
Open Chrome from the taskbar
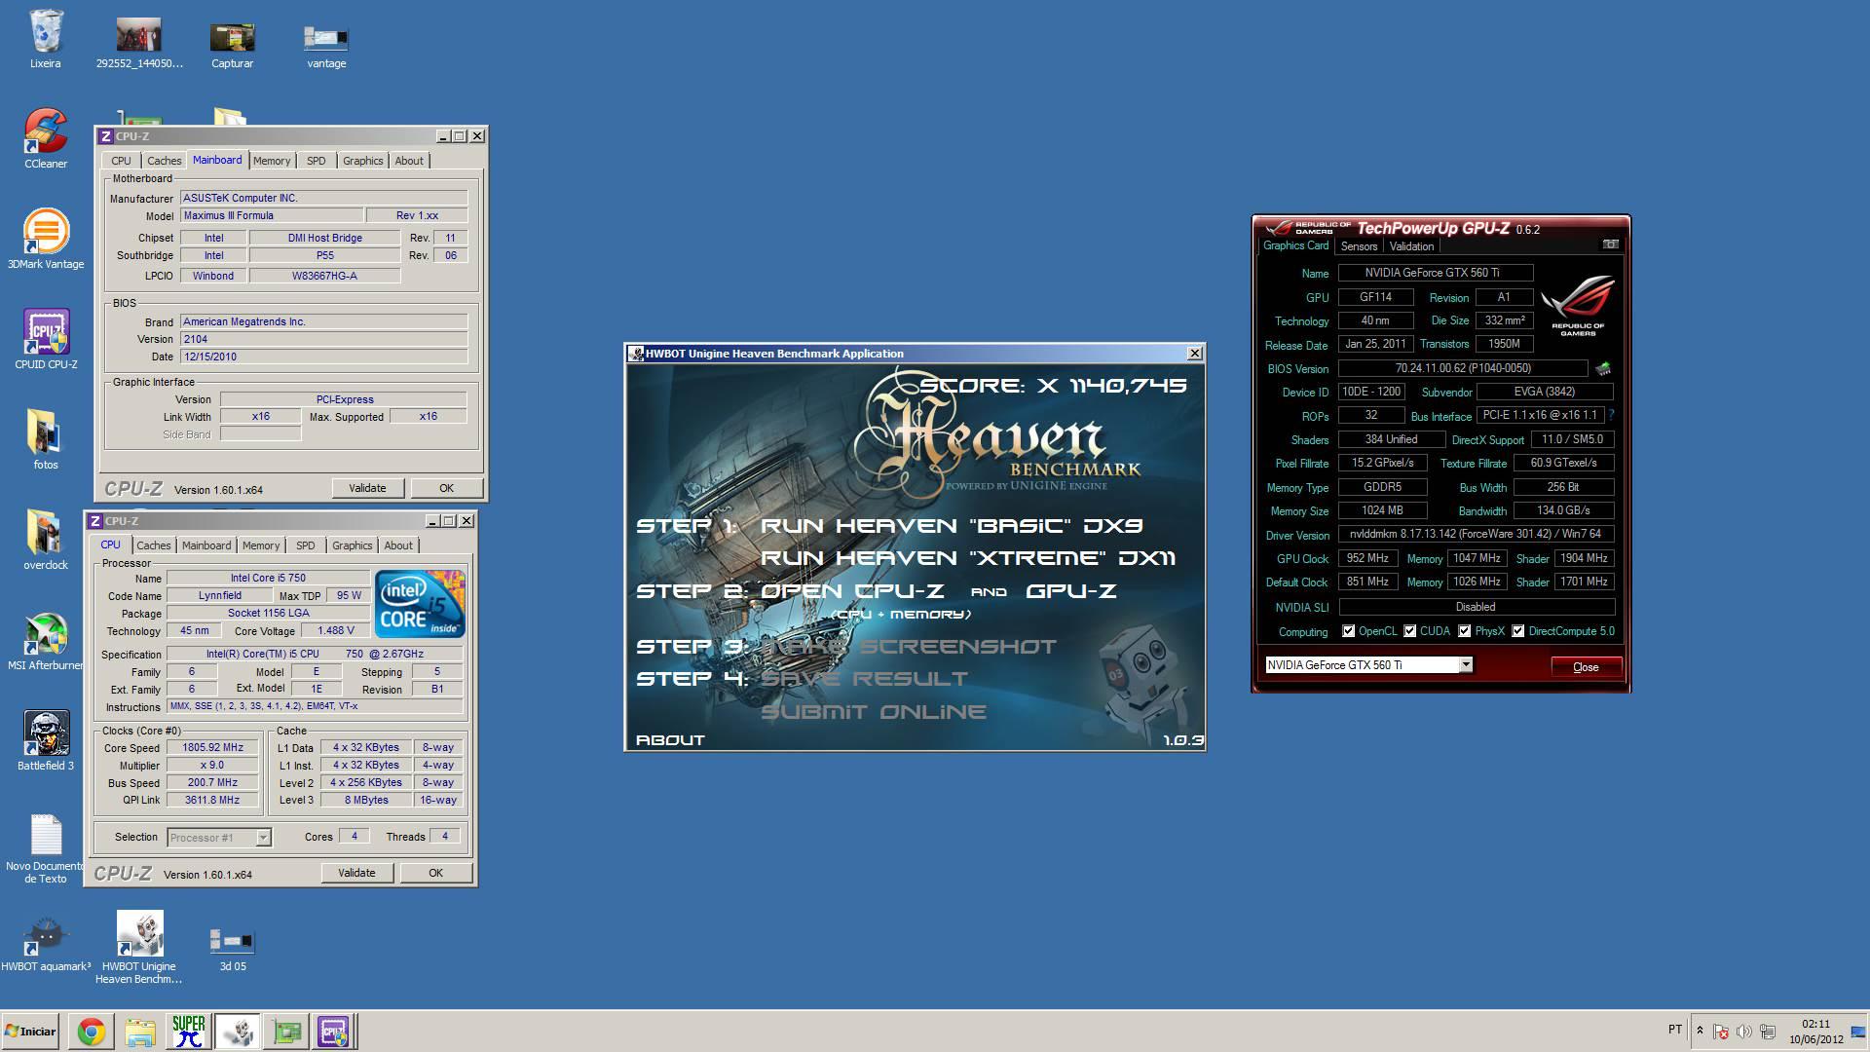click(92, 1032)
